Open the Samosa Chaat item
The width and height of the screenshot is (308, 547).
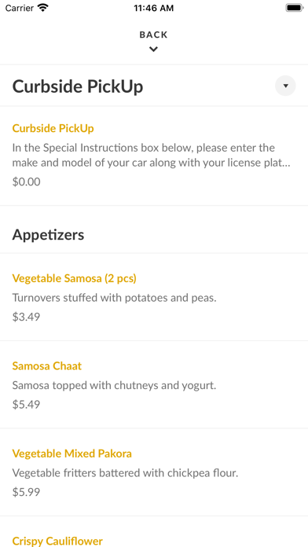coord(46,366)
